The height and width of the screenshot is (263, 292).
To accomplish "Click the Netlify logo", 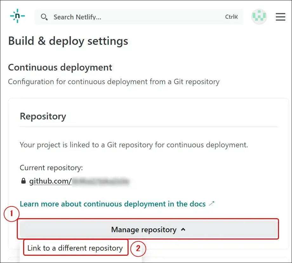I will click(x=17, y=16).
